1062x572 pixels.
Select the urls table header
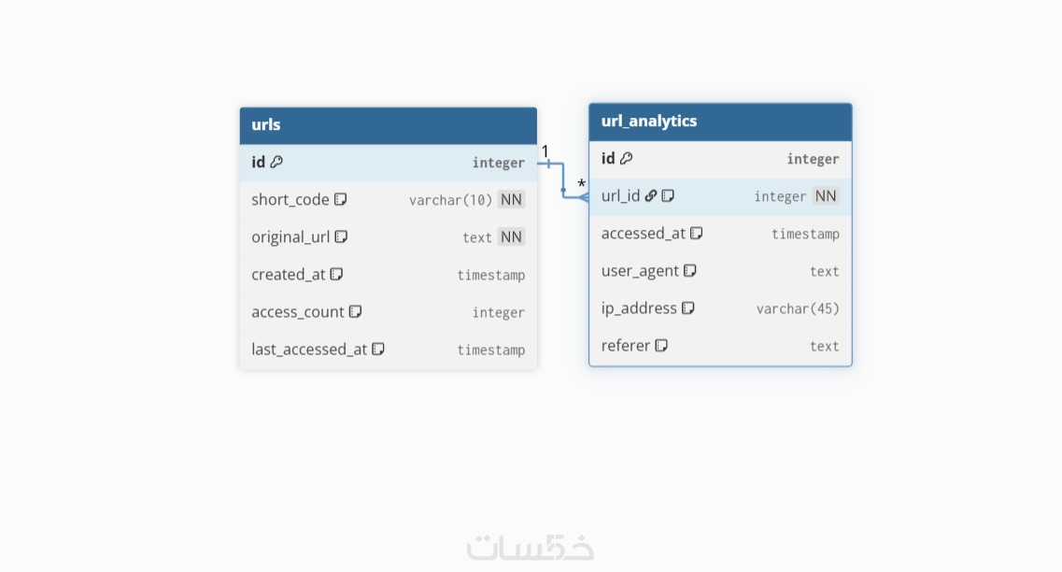388,125
